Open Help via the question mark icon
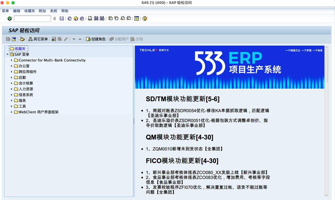The width and height of the screenshot is (335, 200). point(145,18)
